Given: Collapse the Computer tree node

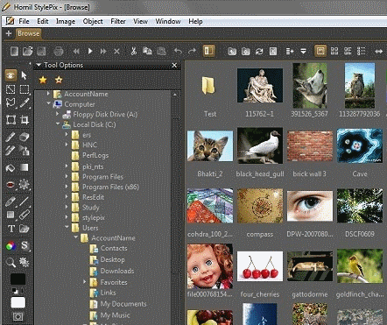Looking at the screenshot, I should [x=48, y=103].
